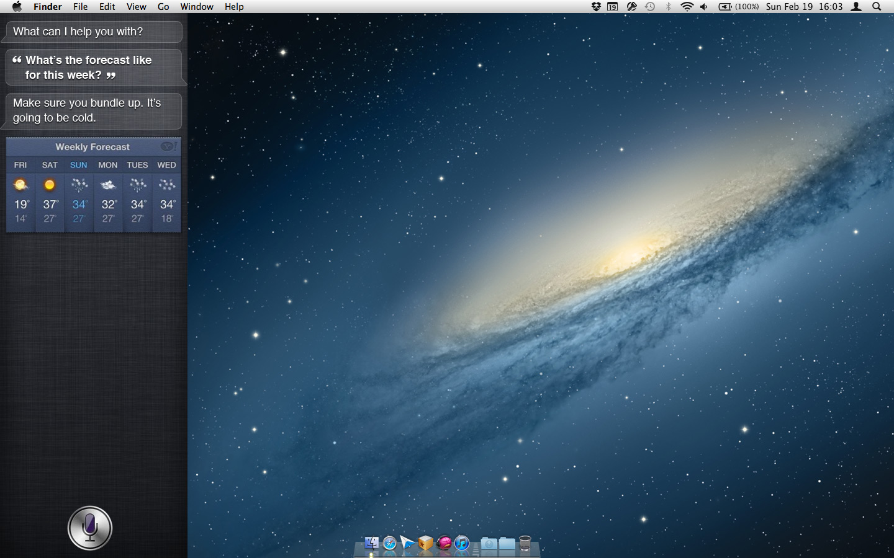The width and height of the screenshot is (894, 558).
Task: Open the Finder menu
Action: click(48, 7)
